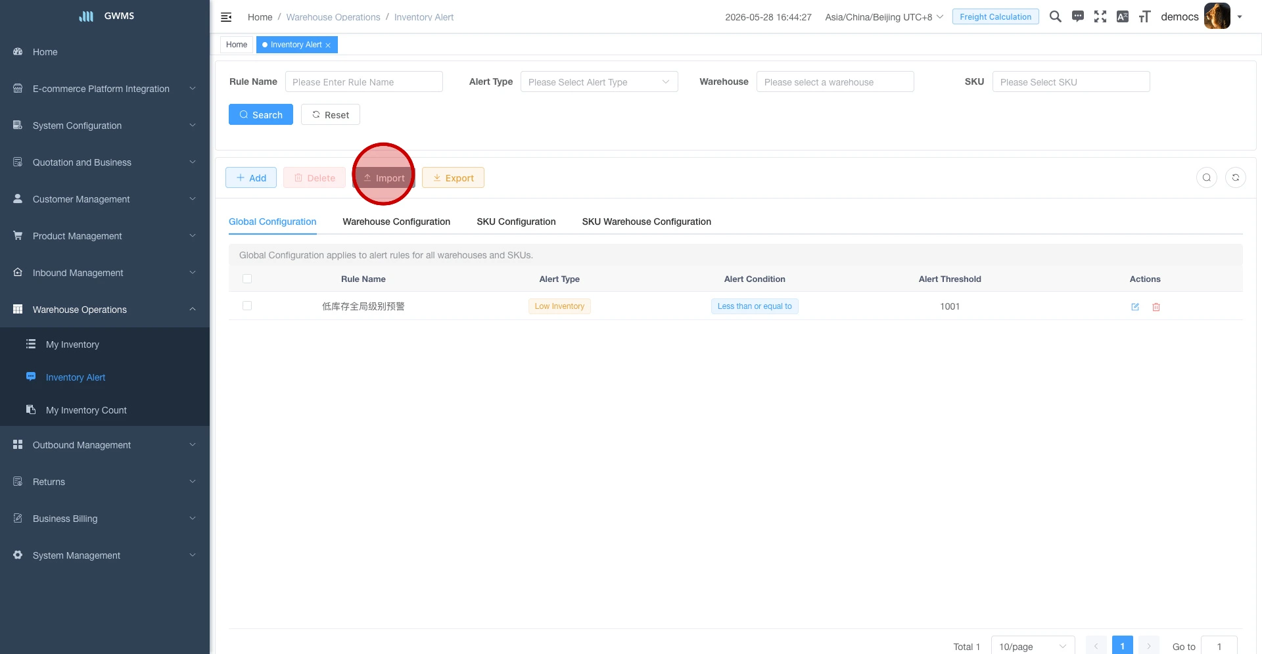Click the Home dashboard icon in sidebar
Screen dimensions: 1262x654
pyautogui.click(x=18, y=51)
